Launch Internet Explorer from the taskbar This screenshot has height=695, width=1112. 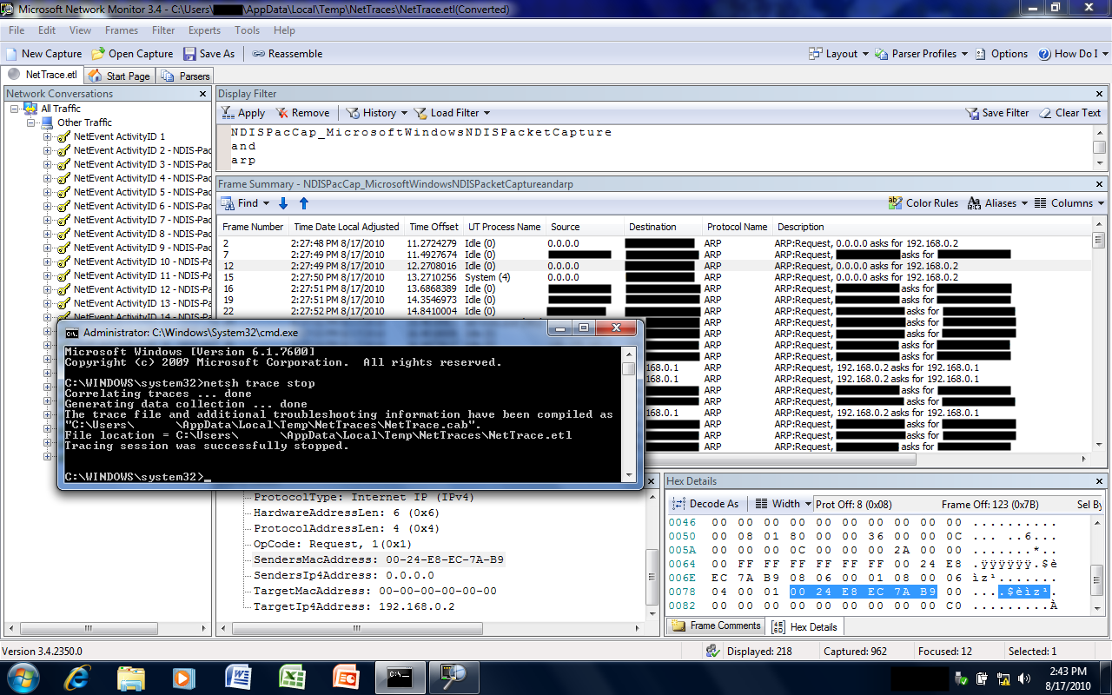click(78, 677)
